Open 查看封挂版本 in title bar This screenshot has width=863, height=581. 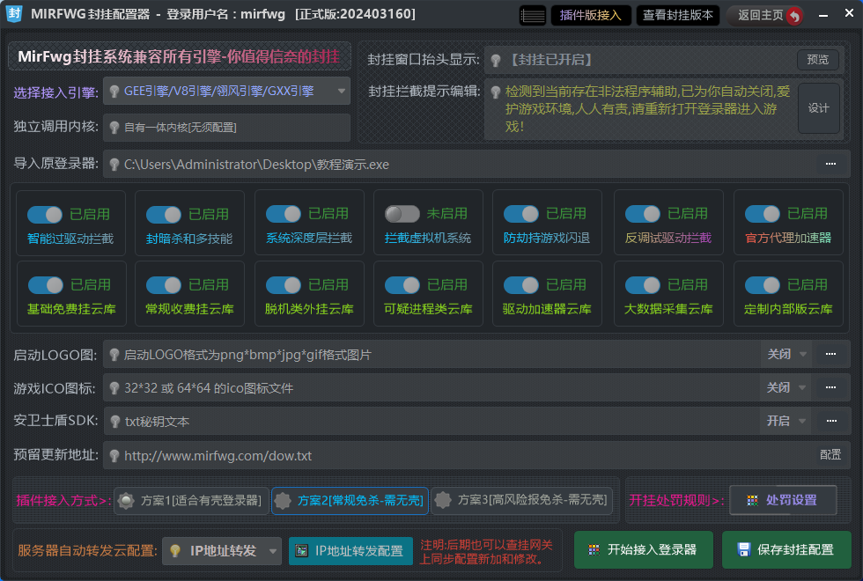click(677, 16)
